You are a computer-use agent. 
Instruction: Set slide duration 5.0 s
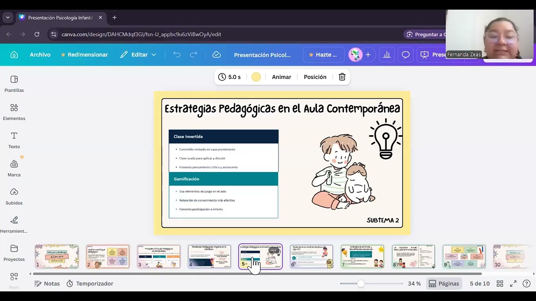pyautogui.click(x=229, y=77)
